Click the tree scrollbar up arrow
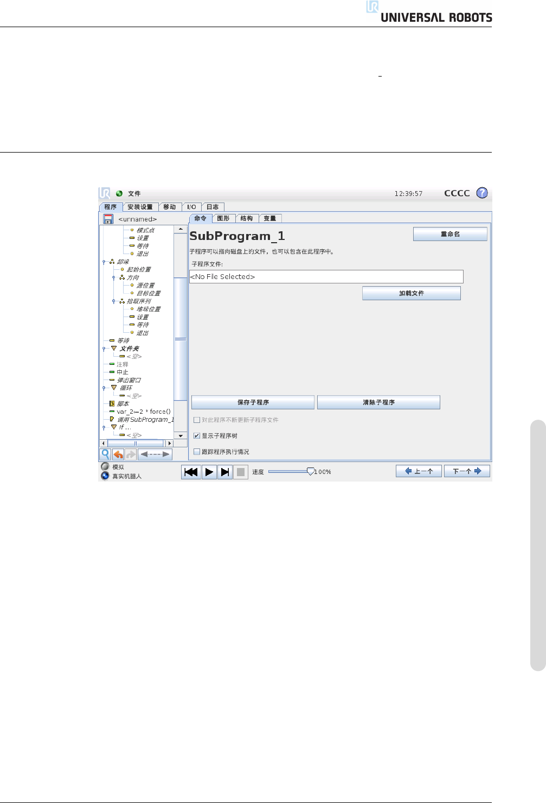The image size is (546, 803). 181,230
